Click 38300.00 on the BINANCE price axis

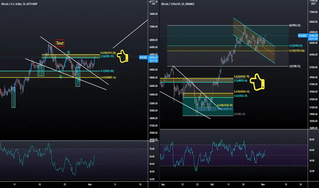pyautogui.click(x=314, y=121)
